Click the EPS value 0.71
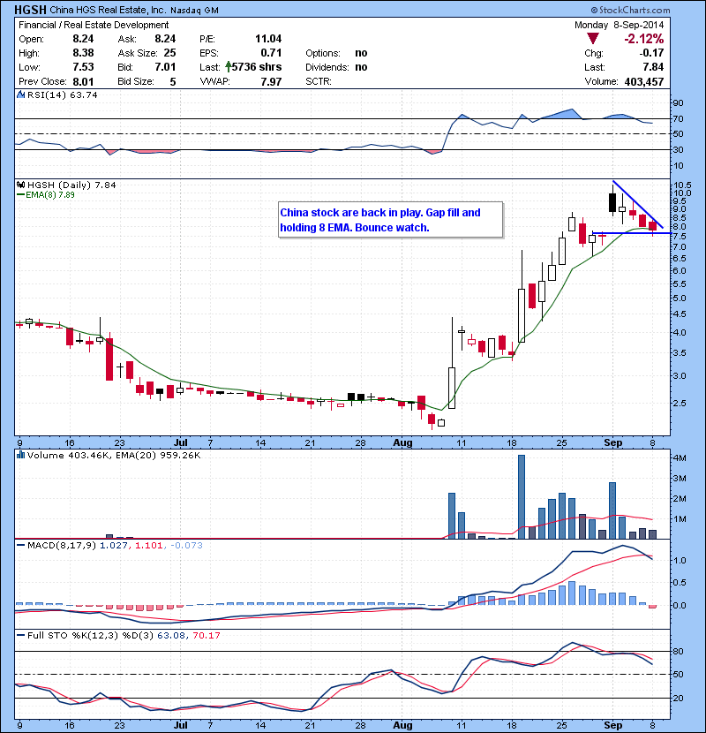This screenshot has height=733, width=706. (x=271, y=53)
